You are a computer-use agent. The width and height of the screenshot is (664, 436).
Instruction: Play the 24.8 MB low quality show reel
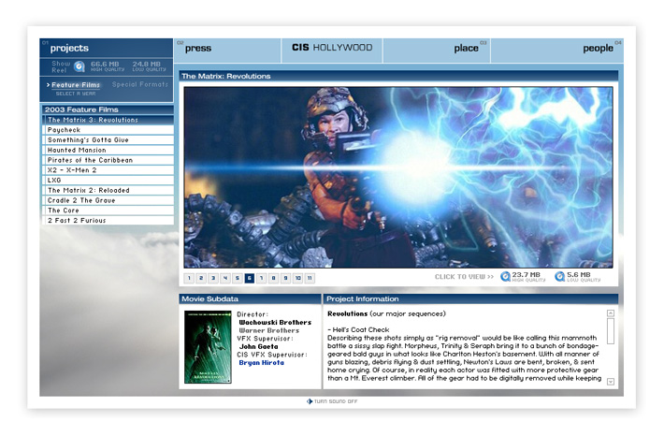tap(149, 66)
